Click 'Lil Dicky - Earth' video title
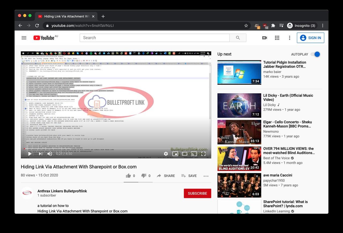The width and height of the screenshot is (343, 233). pyautogui.click(x=288, y=97)
